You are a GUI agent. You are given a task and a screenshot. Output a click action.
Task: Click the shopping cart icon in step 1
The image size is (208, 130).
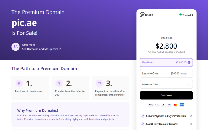click(x=19, y=83)
